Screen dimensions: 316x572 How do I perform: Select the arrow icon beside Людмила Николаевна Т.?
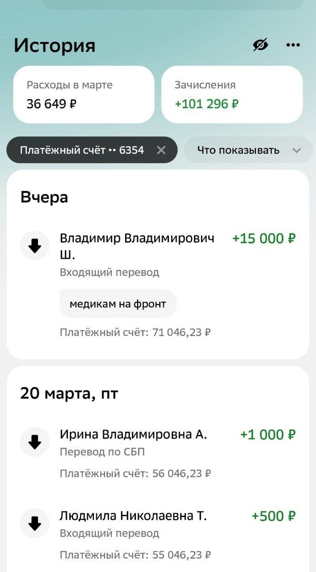tap(34, 523)
